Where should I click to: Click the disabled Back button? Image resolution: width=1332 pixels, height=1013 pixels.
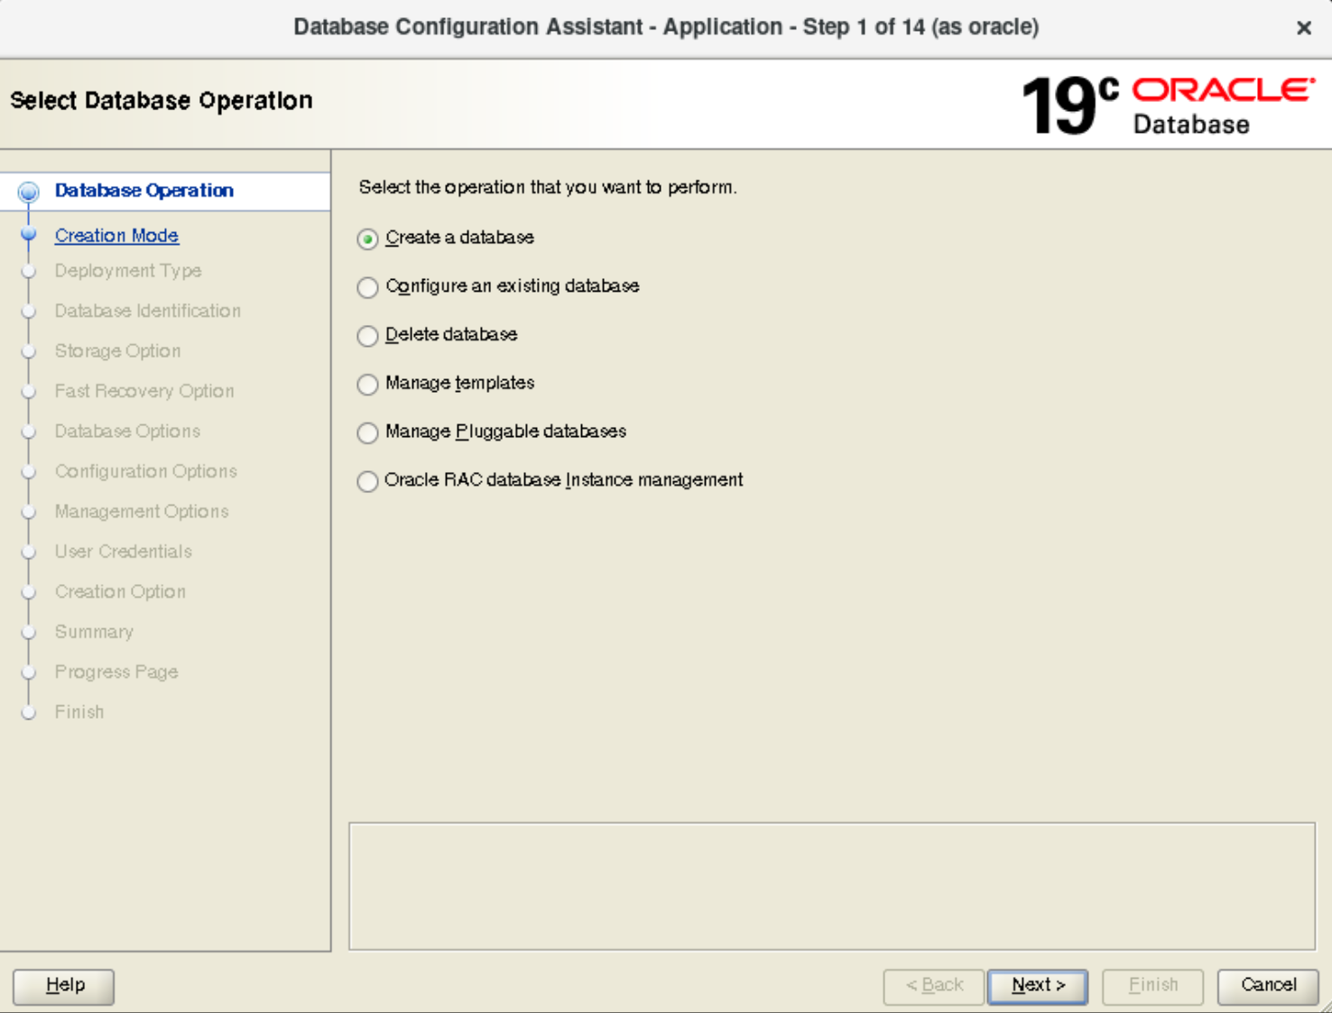tap(934, 986)
